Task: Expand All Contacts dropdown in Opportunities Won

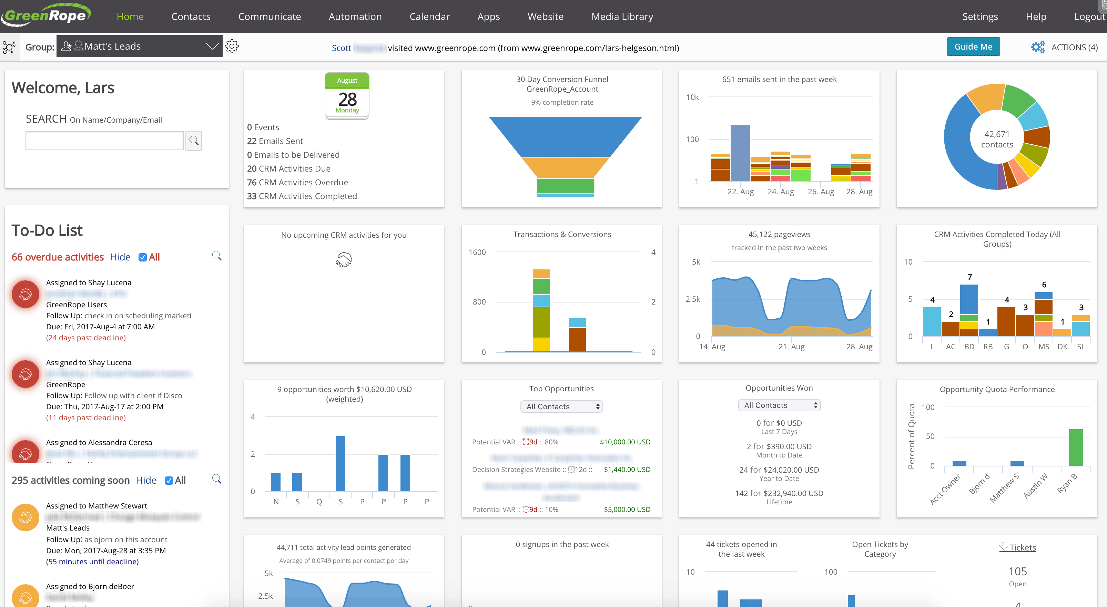Action: pyautogui.click(x=779, y=405)
